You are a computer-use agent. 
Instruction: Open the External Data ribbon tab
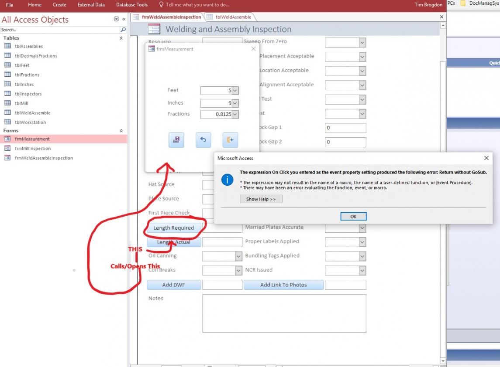click(91, 5)
